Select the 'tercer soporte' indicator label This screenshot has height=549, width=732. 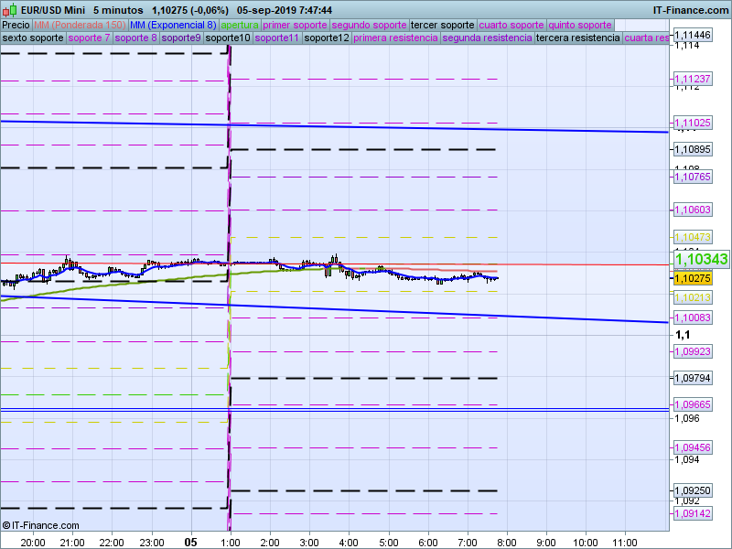point(443,25)
